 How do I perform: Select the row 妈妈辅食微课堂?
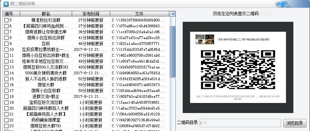(86, 120)
